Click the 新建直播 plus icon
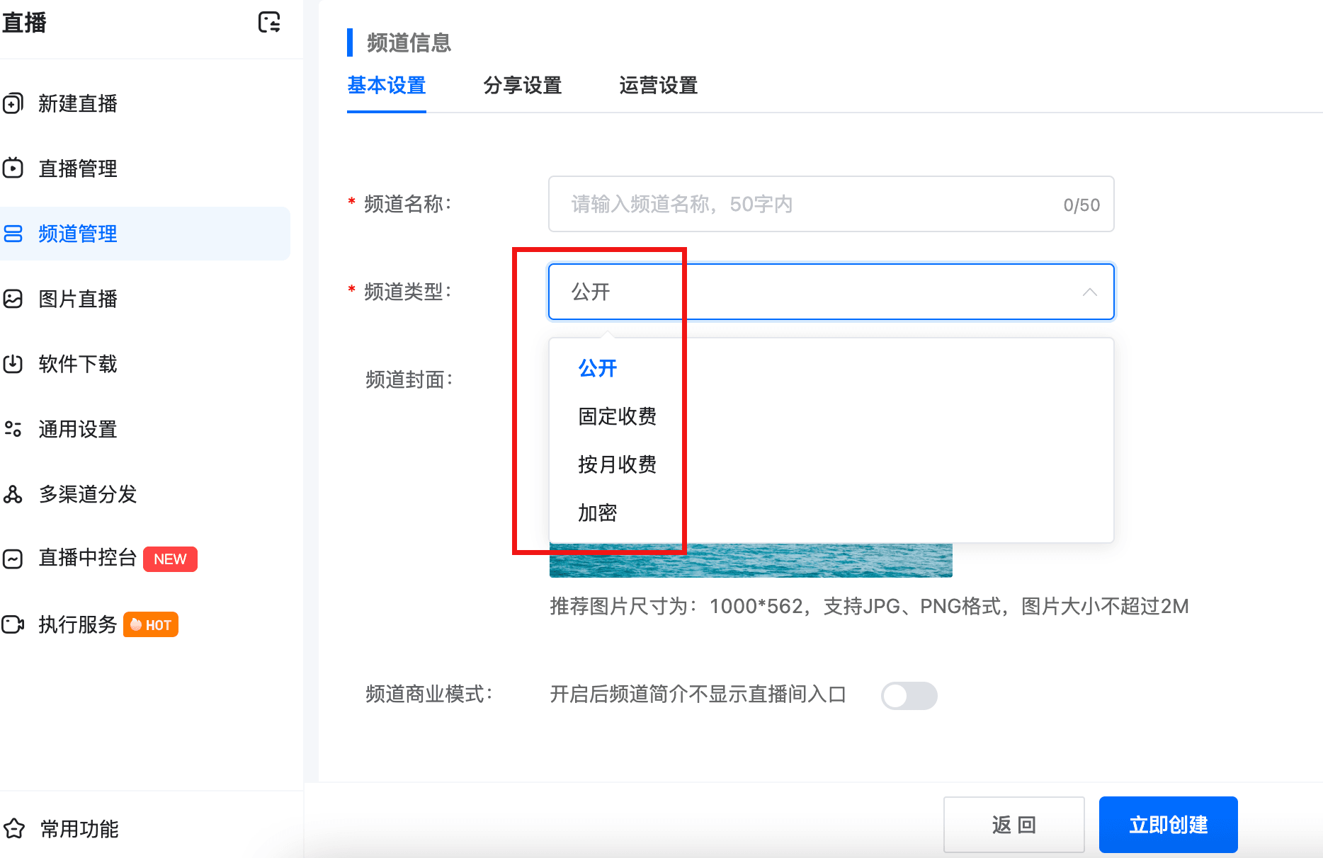Viewport: 1323px width, 858px height. click(x=13, y=104)
